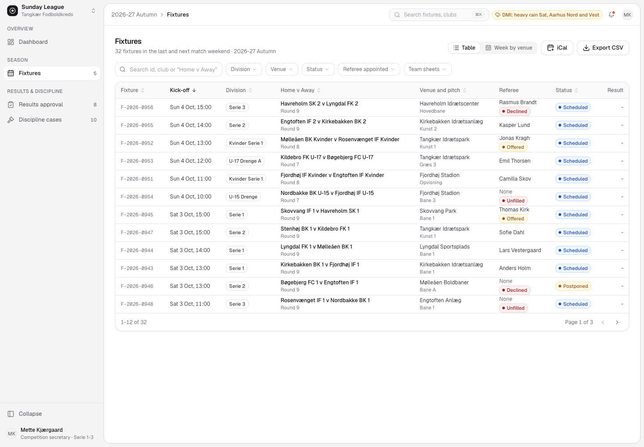Click the Fixtures count badge 5
The width and height of the screenshot is (644, 447).
click(x=95, y=73)
